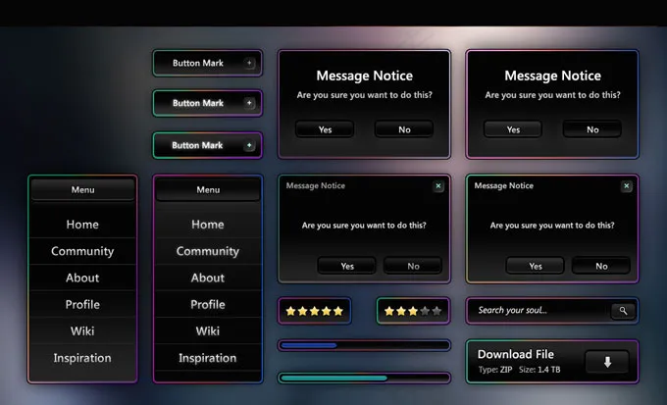Open Community in the leftmost menu panel
667x405 pixels.
click(82, 251)
